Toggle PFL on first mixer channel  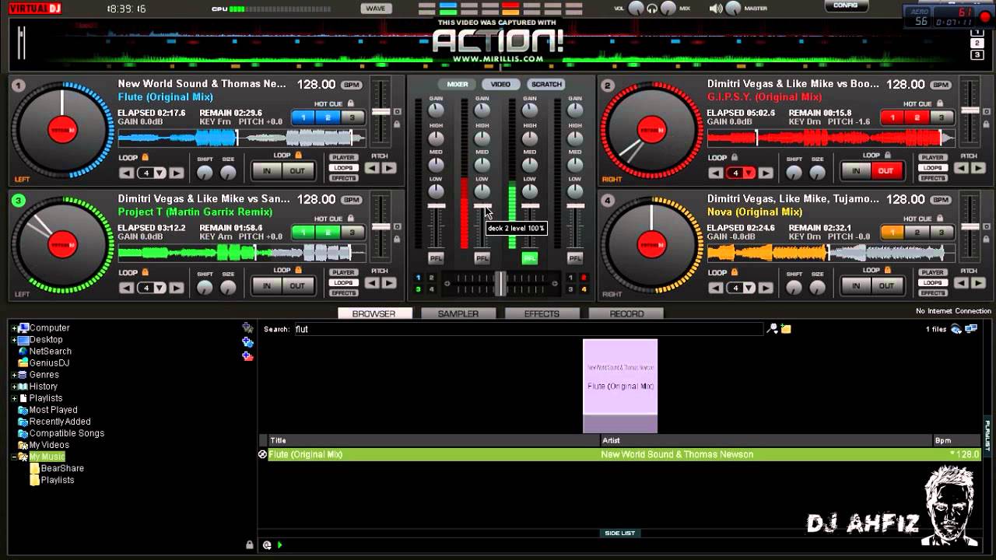[436, 258]
